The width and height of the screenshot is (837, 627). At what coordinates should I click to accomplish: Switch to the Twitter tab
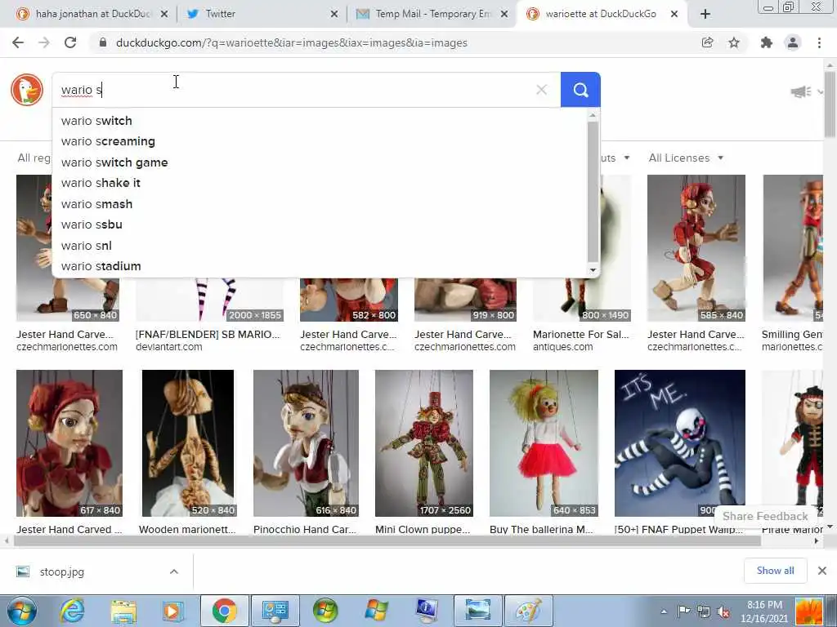tap(260, 14)
